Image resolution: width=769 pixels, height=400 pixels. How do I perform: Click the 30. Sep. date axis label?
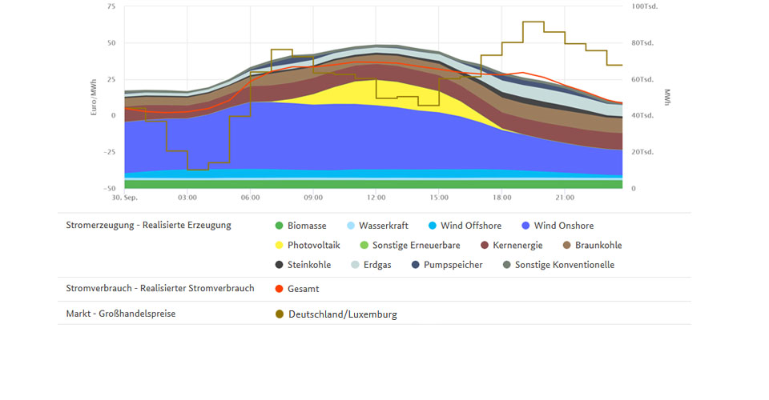pyautogui.click(x=124, y=196)
